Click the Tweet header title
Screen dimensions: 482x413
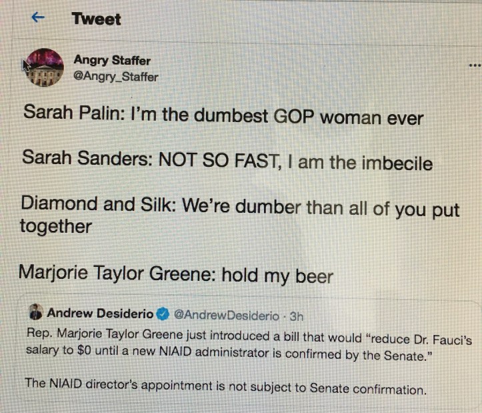tap(97, 19)
